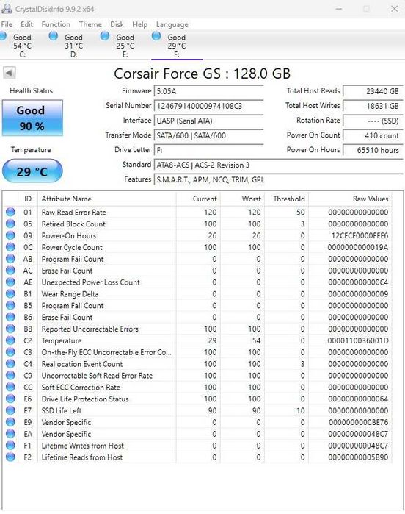This screenshot has width=405, height=514.
Task: Click status orb for On-the-Fly ECC row
Action: (x=10, y=352)
